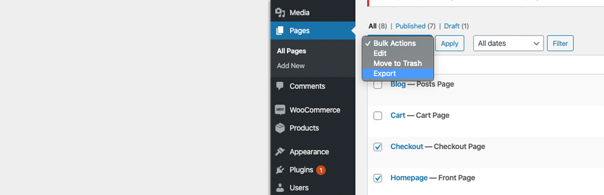The width and height of the screenshot is (604, 195).
Task: Click the Comments speech bubble icon
Action: point(280,86)
